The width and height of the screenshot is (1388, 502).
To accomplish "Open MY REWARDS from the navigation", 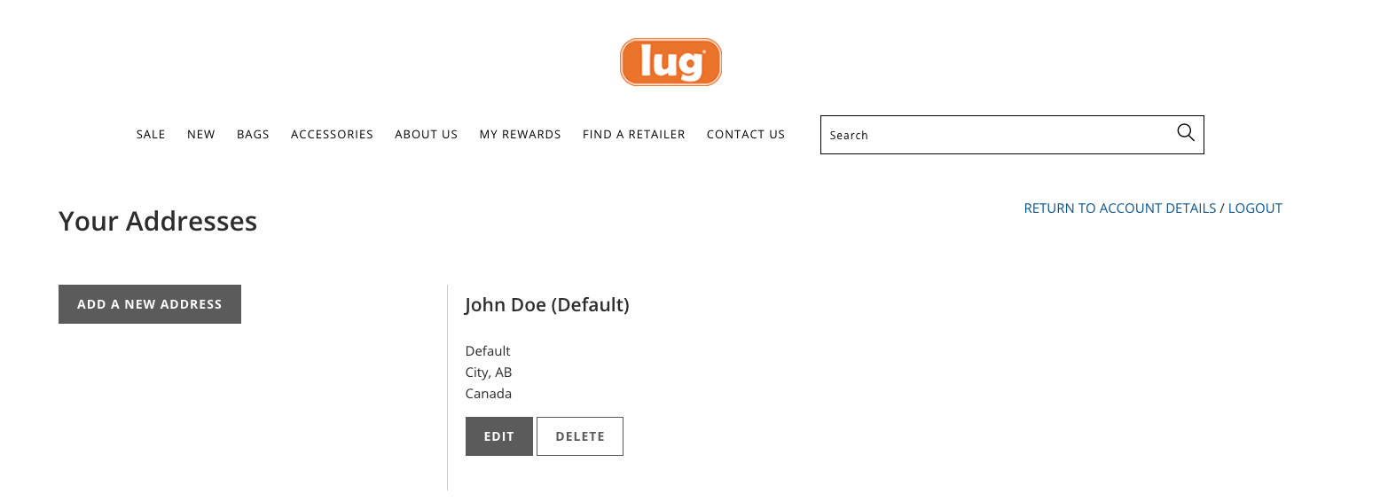I will 521,135.
